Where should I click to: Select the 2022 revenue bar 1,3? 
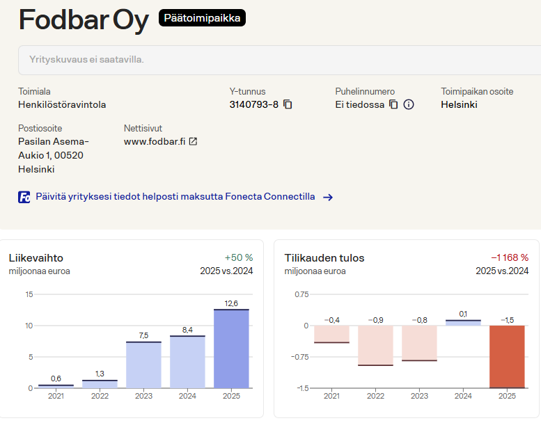[100, 384]
